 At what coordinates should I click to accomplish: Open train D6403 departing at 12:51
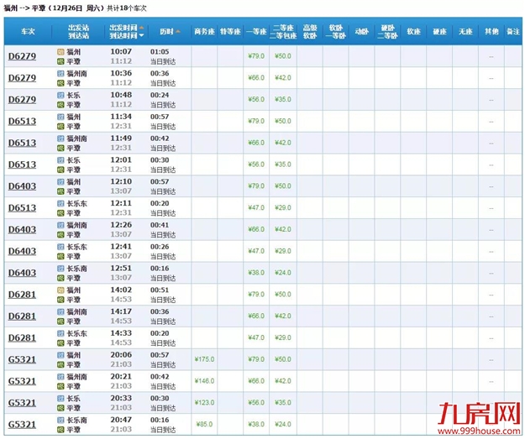[x=22, y=273]
